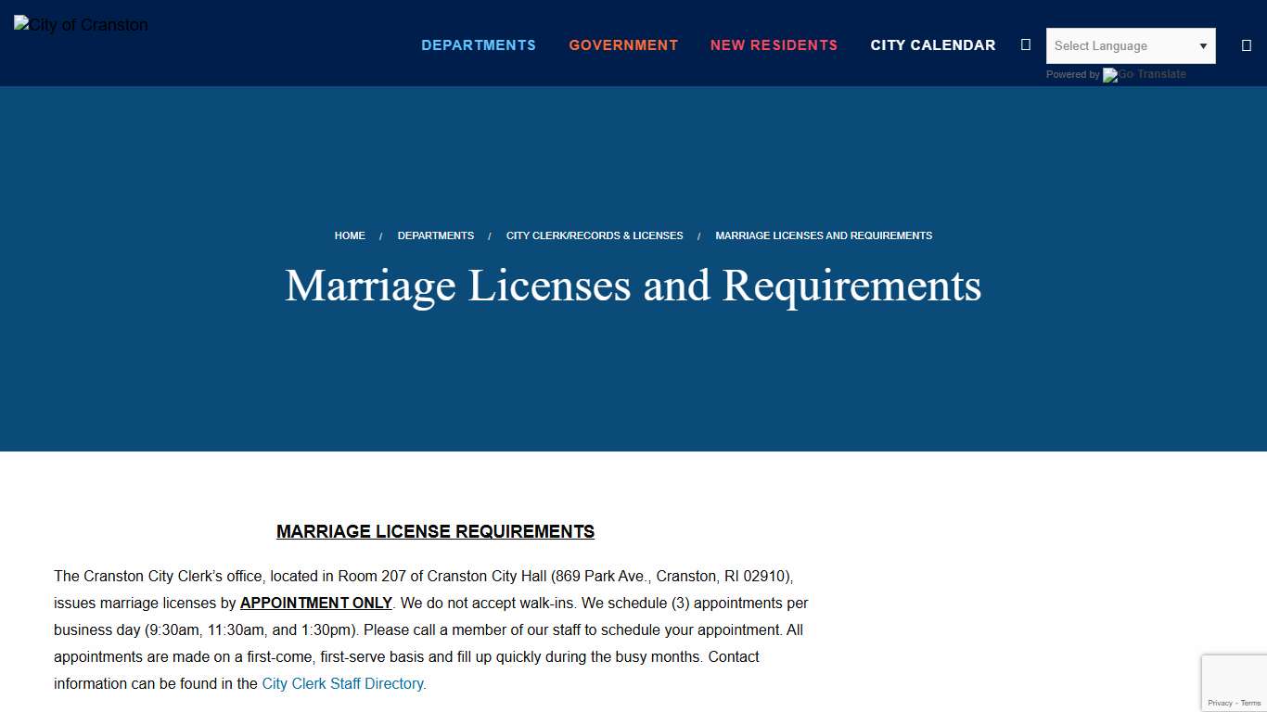Open the DEPARTMENTS navigation menu

click(x=479, y=44)
